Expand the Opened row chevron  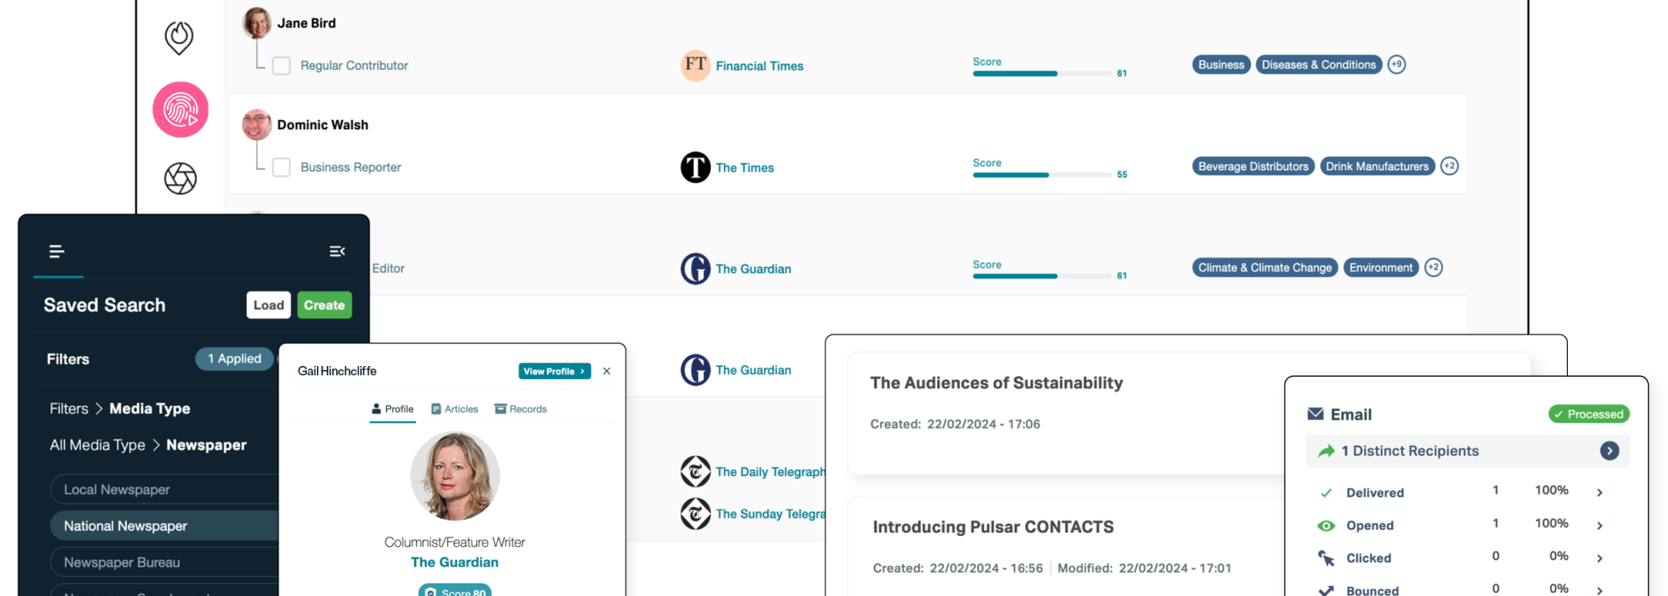pyautogui.click(x=1599, y=525)
